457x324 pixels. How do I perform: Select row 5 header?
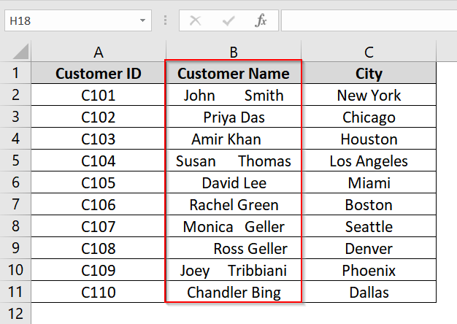(15, 161)
